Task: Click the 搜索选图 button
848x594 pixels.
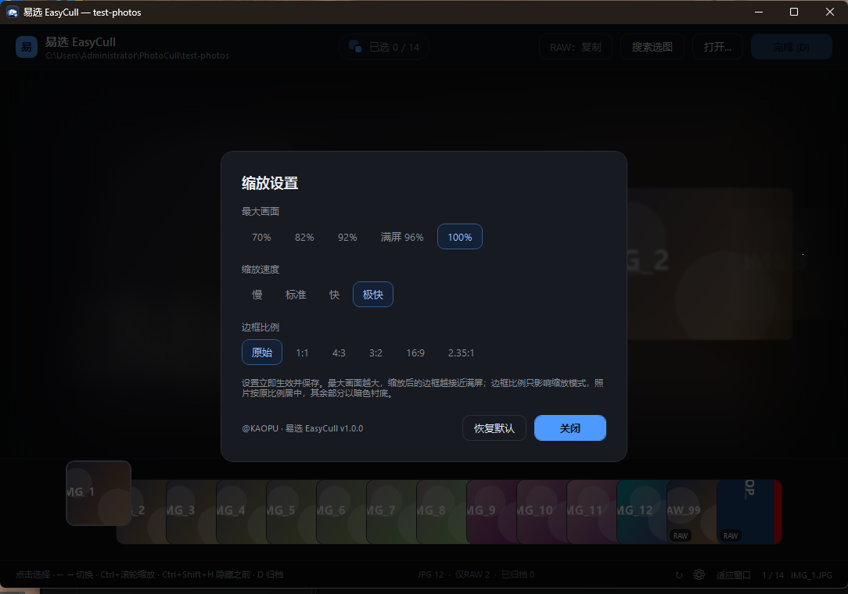Action: pyautogui.click(x=652, y=47)
